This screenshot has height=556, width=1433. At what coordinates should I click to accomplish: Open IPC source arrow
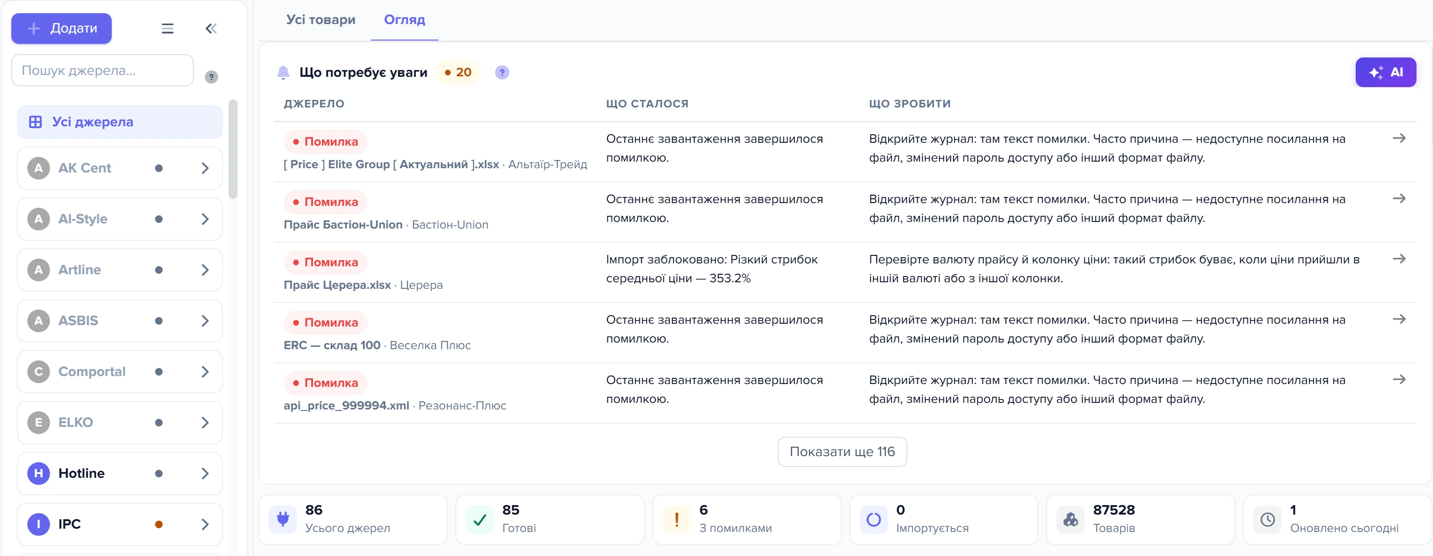tap(205, 524)
